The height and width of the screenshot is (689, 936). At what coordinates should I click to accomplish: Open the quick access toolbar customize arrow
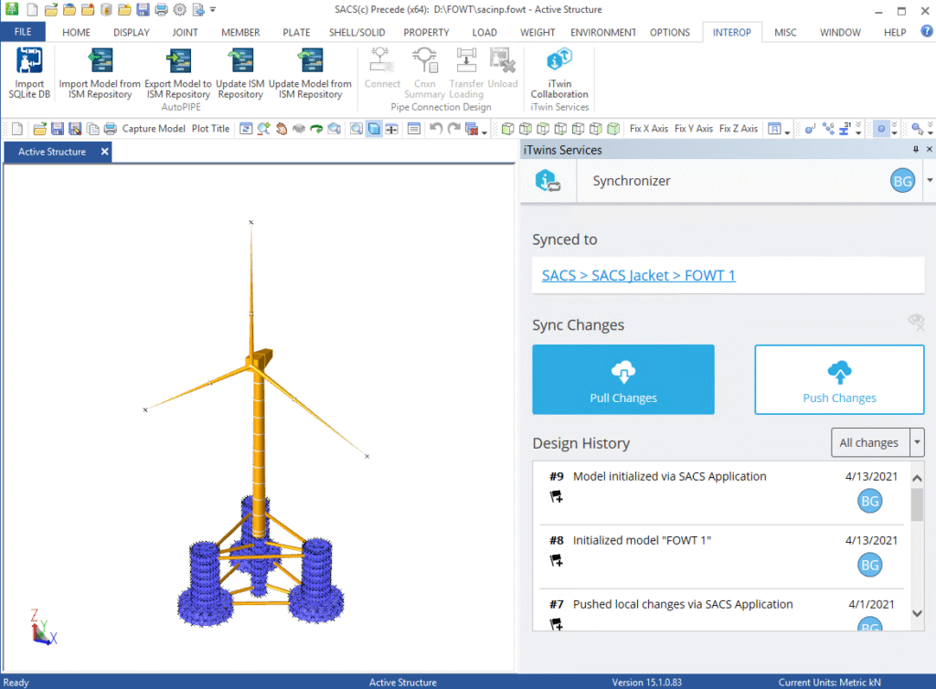coord(213,10)
